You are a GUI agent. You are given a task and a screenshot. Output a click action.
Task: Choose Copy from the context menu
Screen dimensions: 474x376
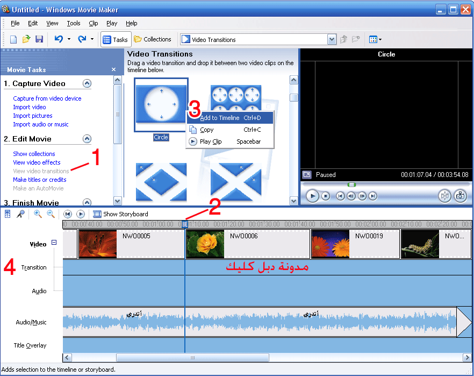[x=230, y=130]
